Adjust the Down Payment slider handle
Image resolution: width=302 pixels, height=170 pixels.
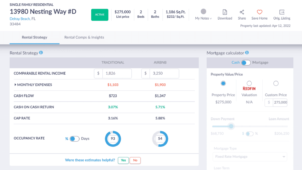coord(231,126)
